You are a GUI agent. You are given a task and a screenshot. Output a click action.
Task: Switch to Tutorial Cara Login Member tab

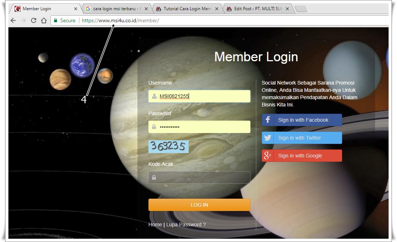click(x=188, y=9)
